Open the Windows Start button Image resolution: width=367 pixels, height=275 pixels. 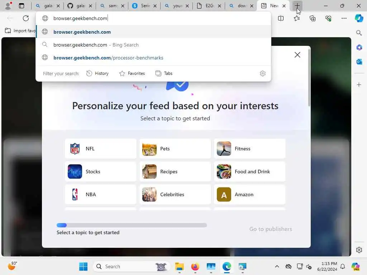pos(83,266)
